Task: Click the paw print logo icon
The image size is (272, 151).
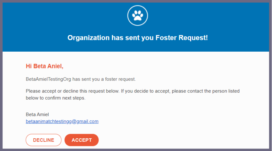Action: coord(138,15)
